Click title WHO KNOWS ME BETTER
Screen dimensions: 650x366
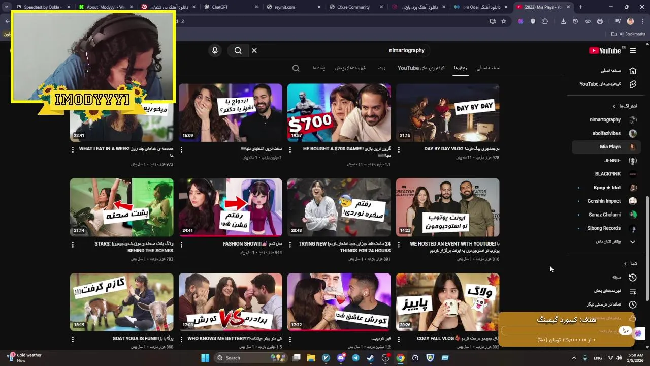[x=235, y=339]
